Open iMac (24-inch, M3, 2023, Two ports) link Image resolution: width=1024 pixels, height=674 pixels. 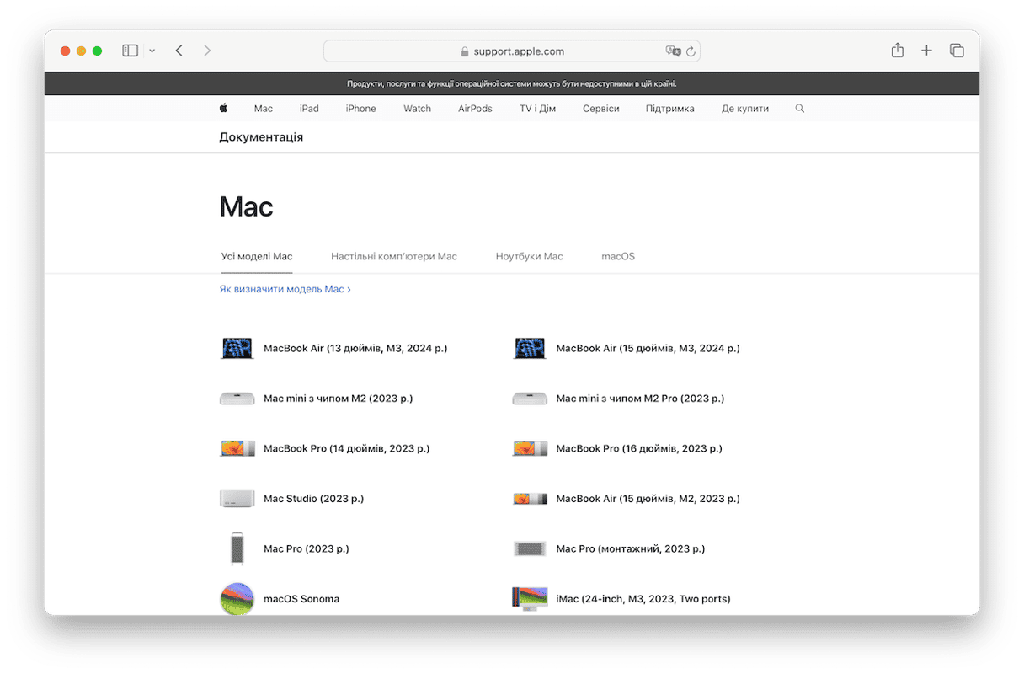point(643,599)
